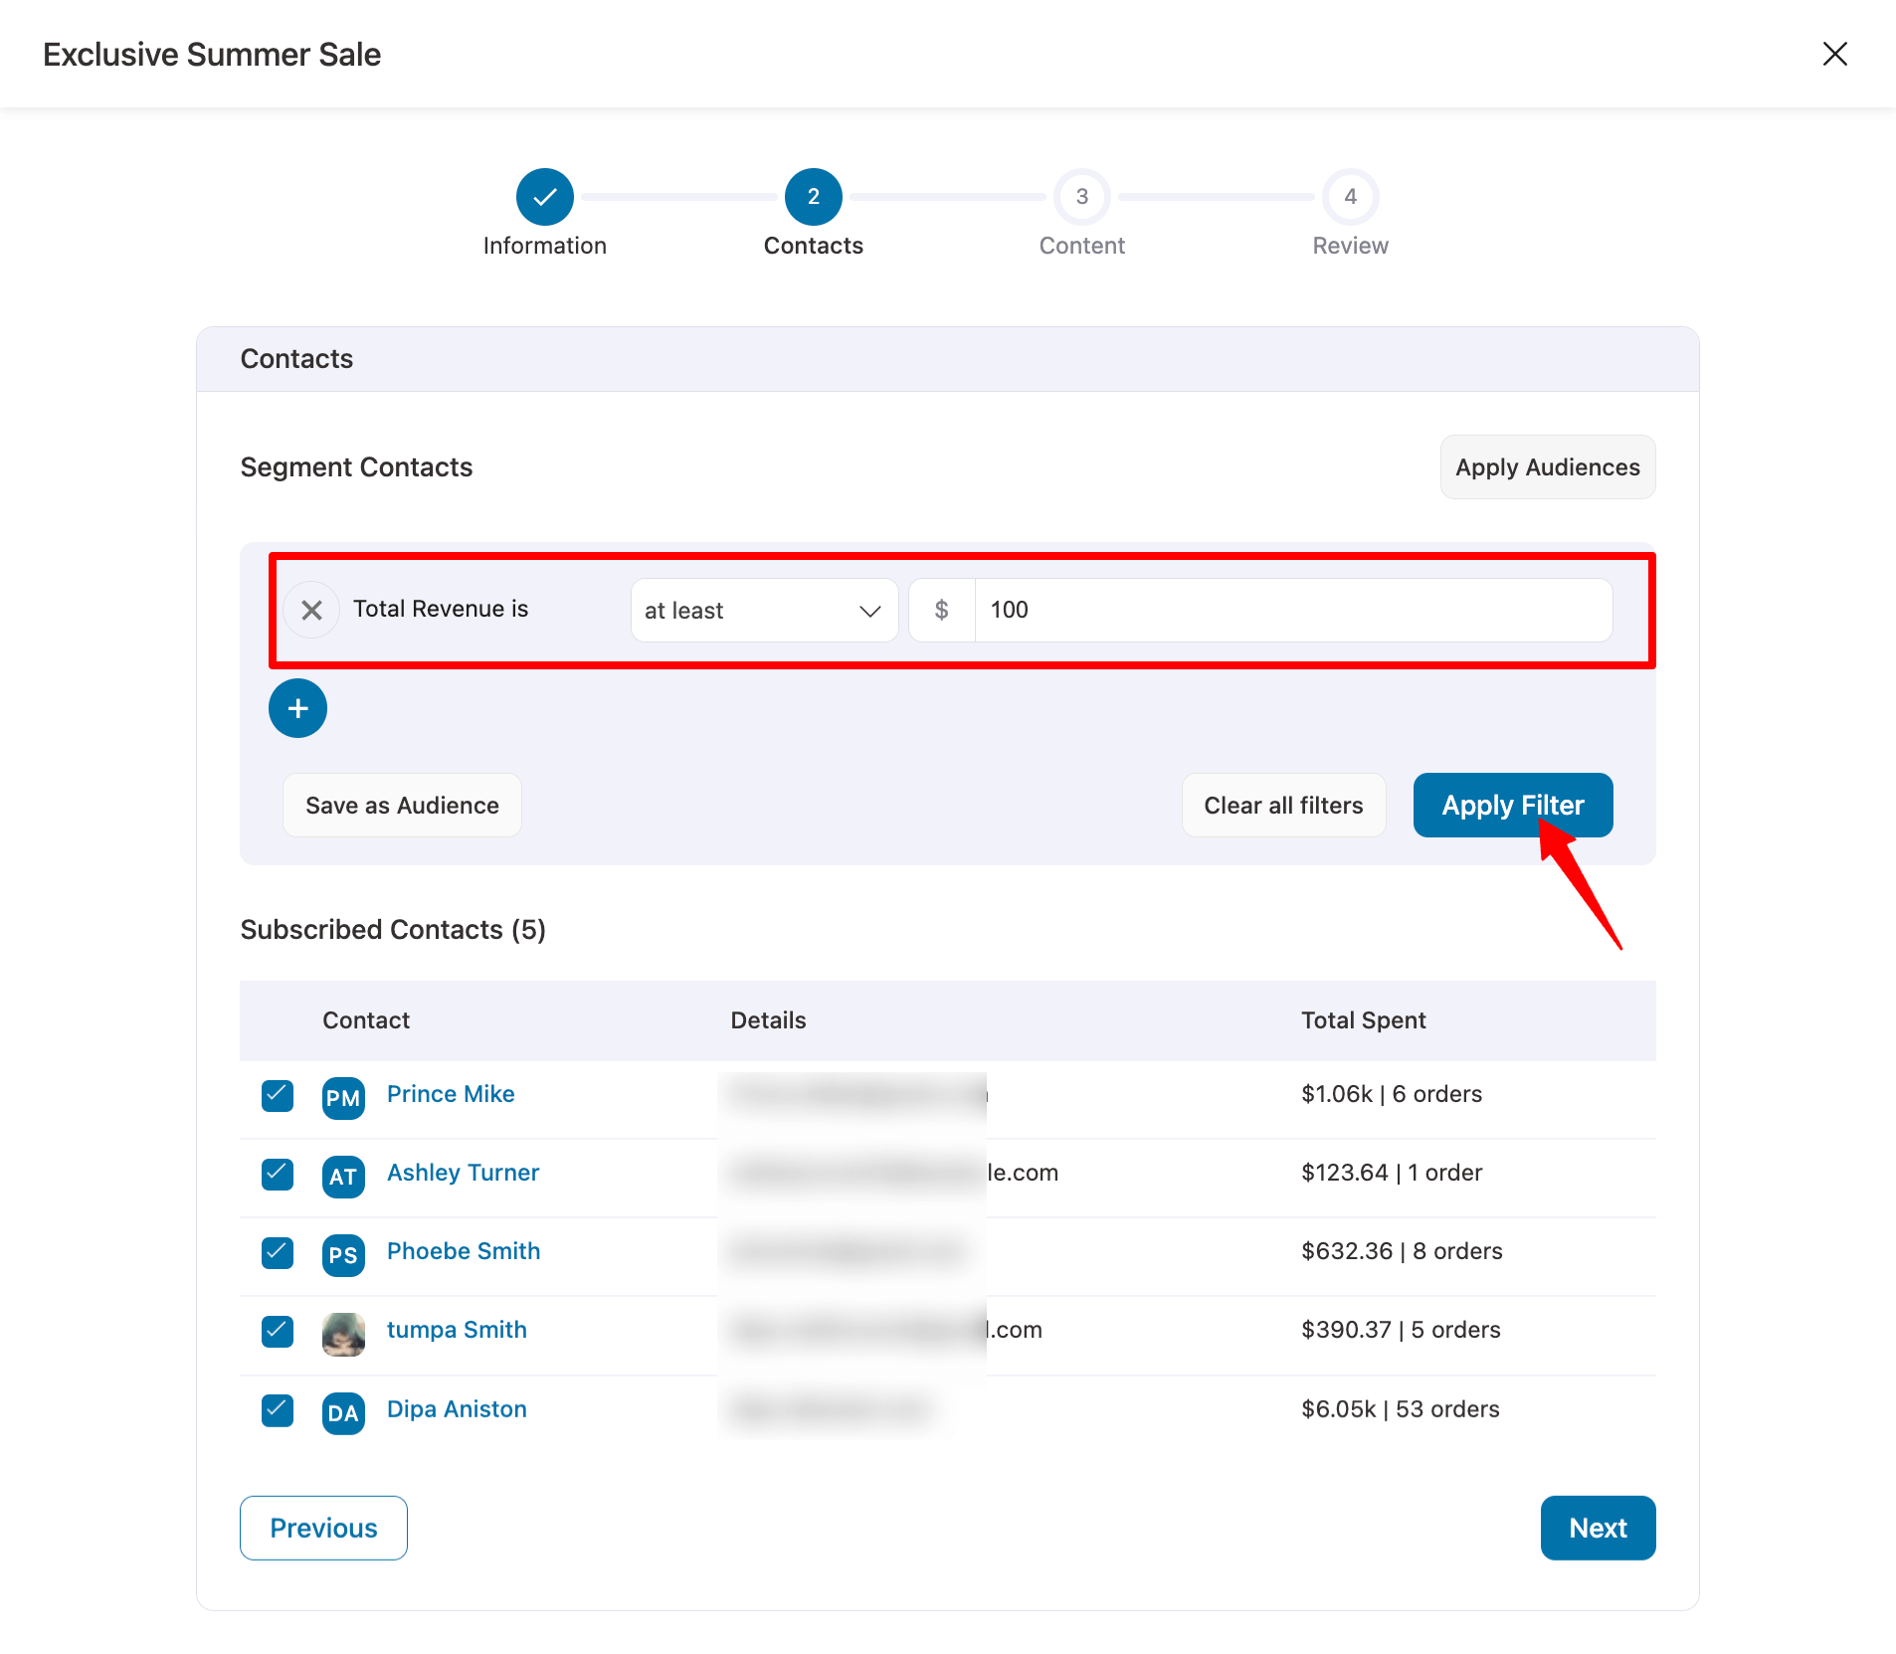Click the '$1.06k | 6 orders' cell
1896x1654 pixels.
[x=1392, y=1094]
